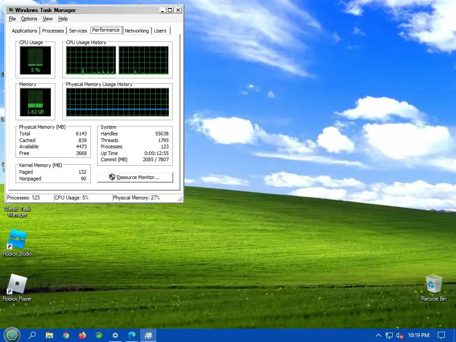Open the File menu

pyautogui.click(x=12, y=19)
